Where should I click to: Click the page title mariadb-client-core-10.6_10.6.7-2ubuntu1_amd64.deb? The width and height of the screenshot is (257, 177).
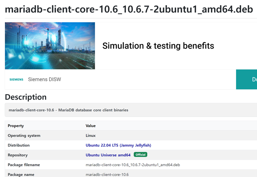129,9
